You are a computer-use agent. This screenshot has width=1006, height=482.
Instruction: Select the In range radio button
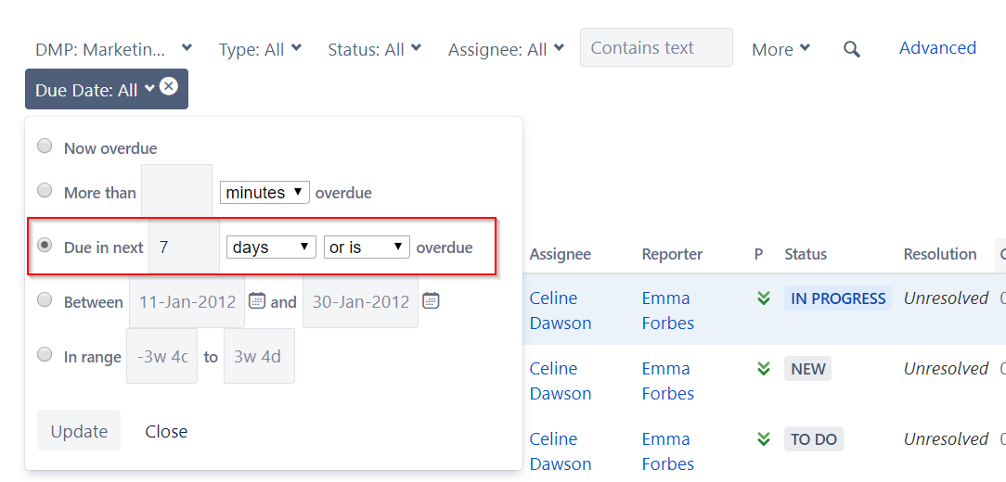[45, 354]
